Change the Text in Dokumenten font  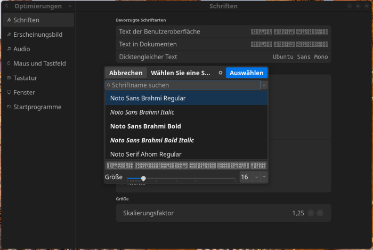click(223, 44)
